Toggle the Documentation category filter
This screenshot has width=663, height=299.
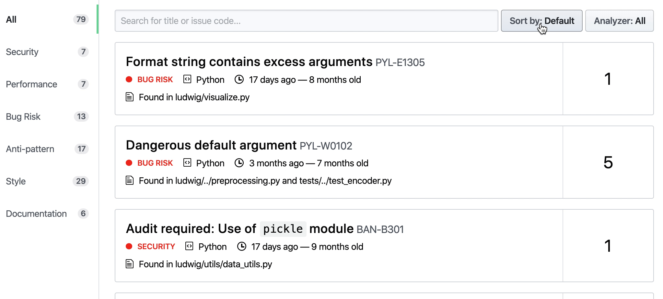[36, 214]
